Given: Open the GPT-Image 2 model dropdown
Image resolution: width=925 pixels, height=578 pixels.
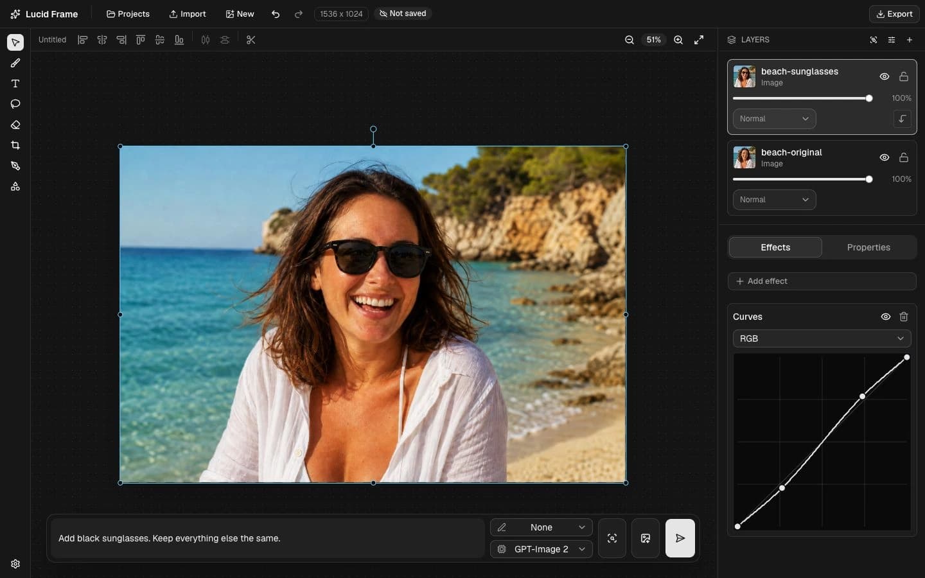Looking at the screenshot, I should [x=542, y=549].
